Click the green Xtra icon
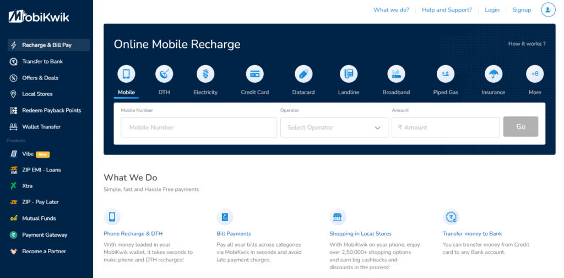This screenshot has height=278, width=564. click(x=13, y=186)
